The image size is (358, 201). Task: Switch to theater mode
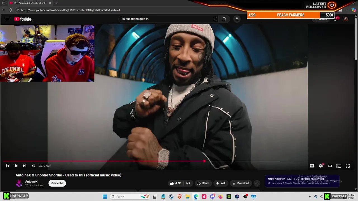(330, 166)
